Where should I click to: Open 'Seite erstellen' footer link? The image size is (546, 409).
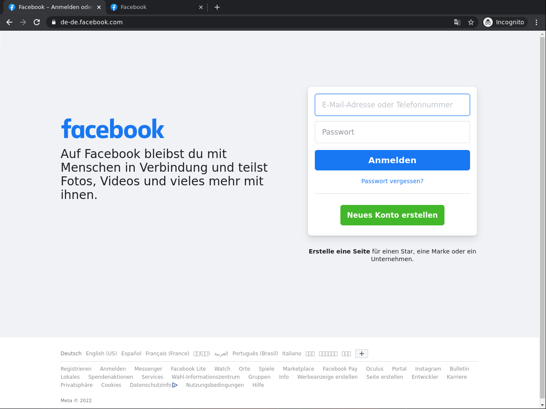point(385,377)
